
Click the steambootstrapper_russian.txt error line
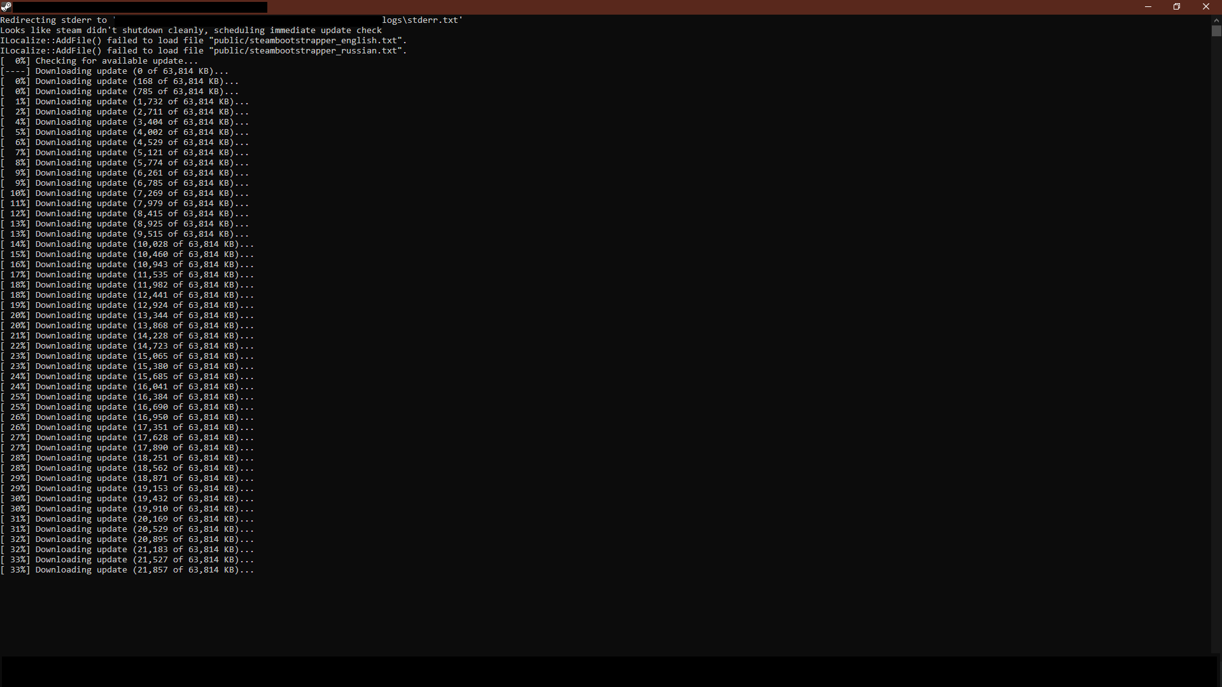(x=204, y=51)
